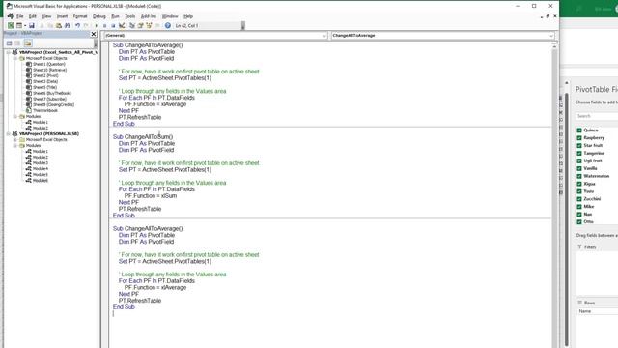This screenshot has width=618, height=348.
Task: Collapse the VBAProject (PERSONAL.XLSB) node
Action: click(9, 134)
